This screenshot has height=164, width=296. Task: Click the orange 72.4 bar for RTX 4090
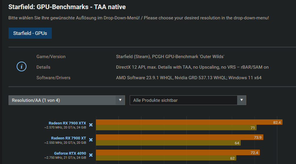(x=178, y=153)
